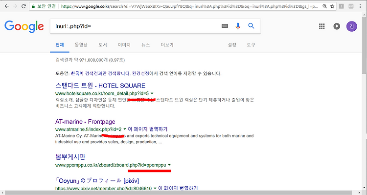
Task: Switch to the 뉴스 tab
Action: (x=146, y=45)
